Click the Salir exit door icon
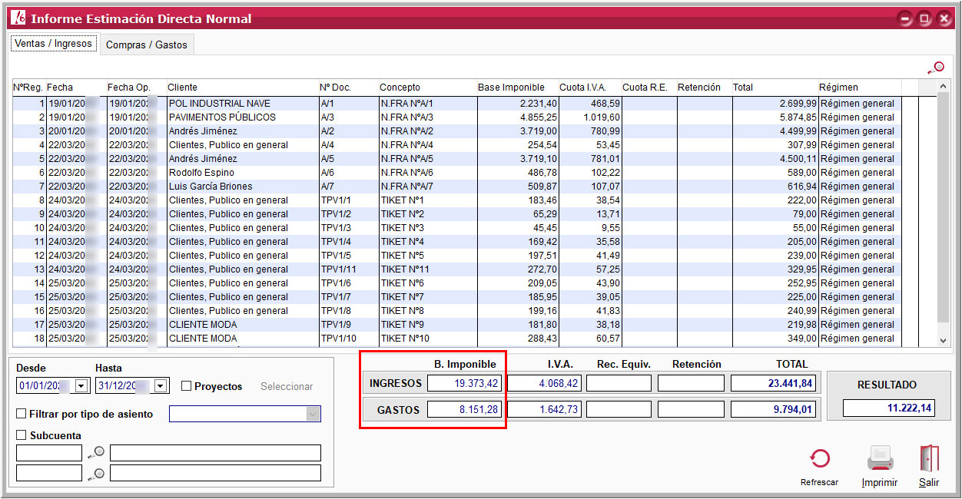Screen dimensions: 962x499 click(928, 459)
